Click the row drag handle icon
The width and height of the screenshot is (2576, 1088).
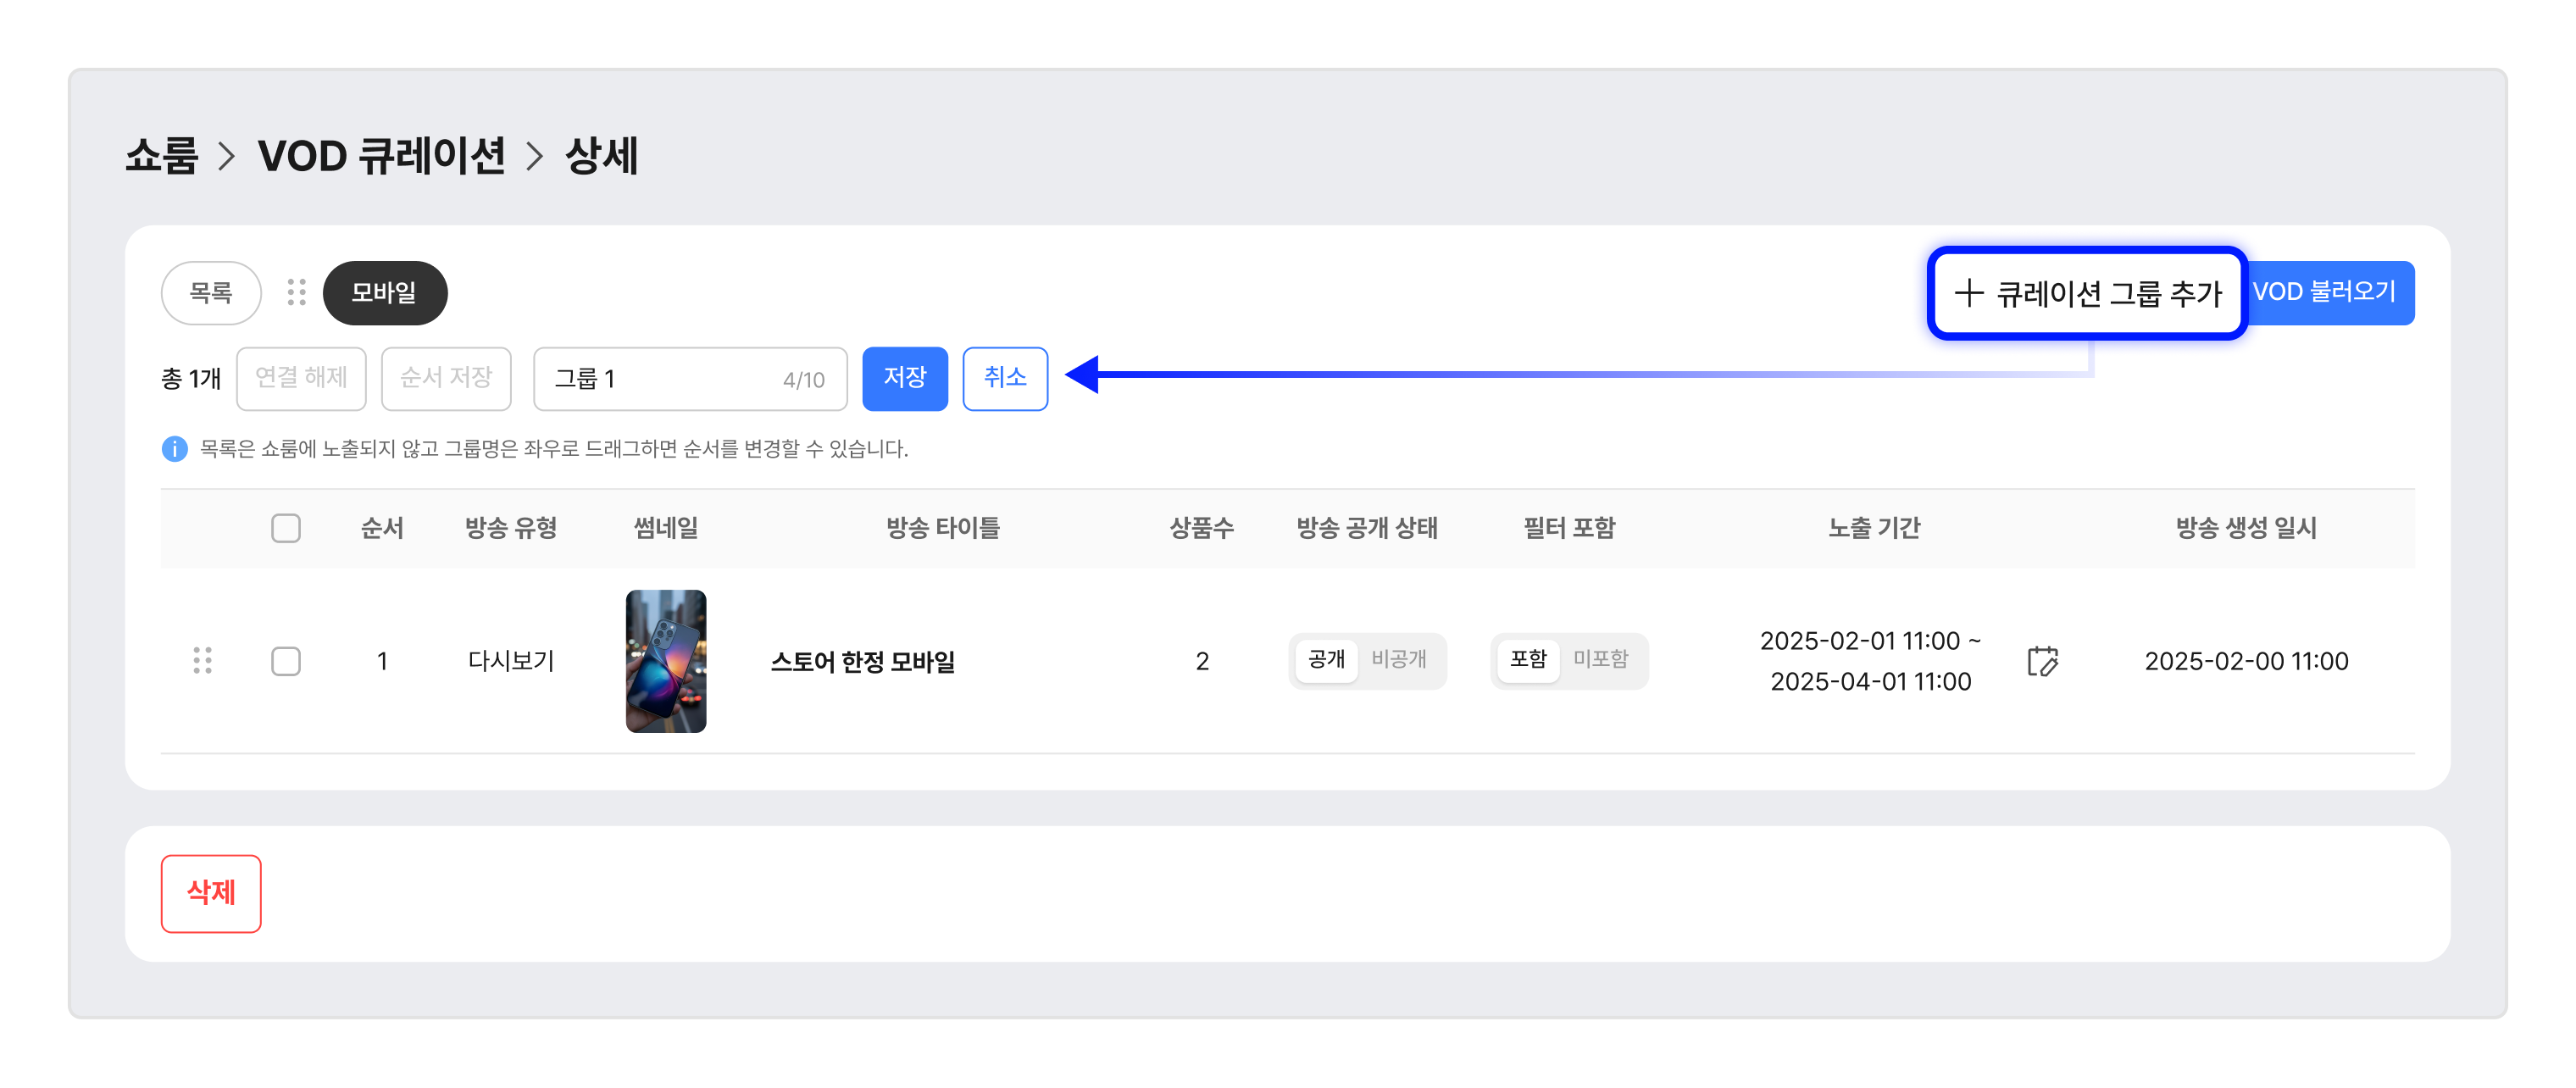click(x=202, y=661)
